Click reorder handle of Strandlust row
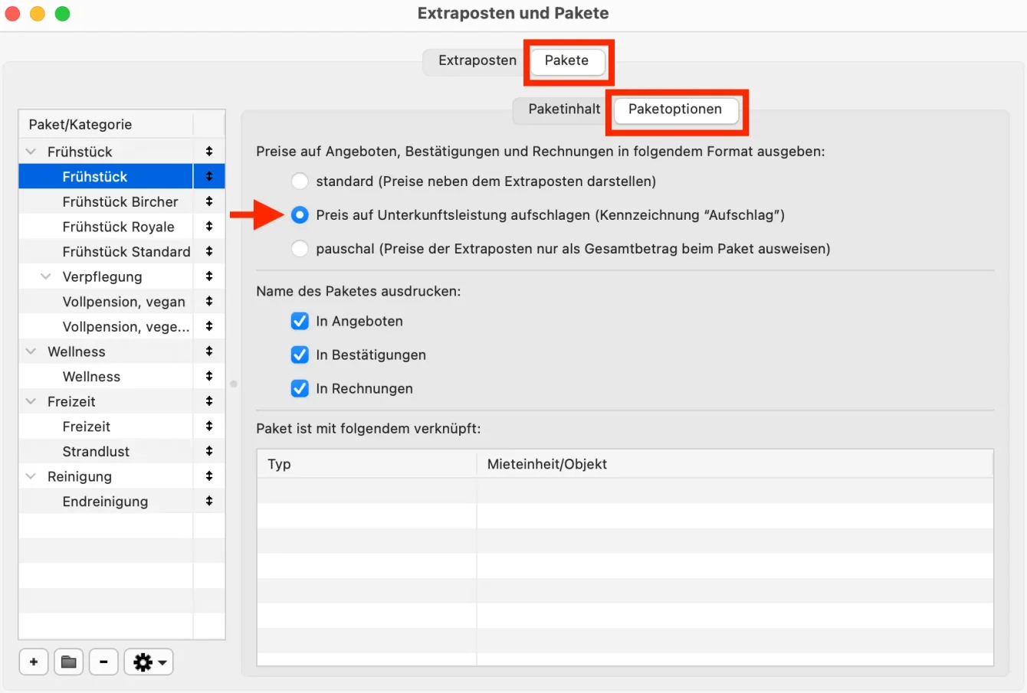1027x693 pixels. click(209, 451)
